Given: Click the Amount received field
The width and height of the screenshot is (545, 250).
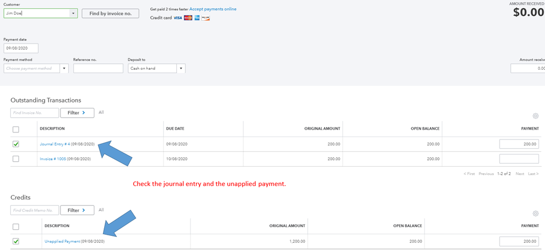Looking at the screenshot, I should click(528, 69).
